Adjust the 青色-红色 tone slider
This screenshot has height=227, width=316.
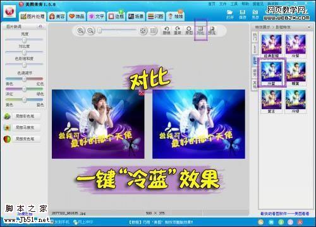24,79
